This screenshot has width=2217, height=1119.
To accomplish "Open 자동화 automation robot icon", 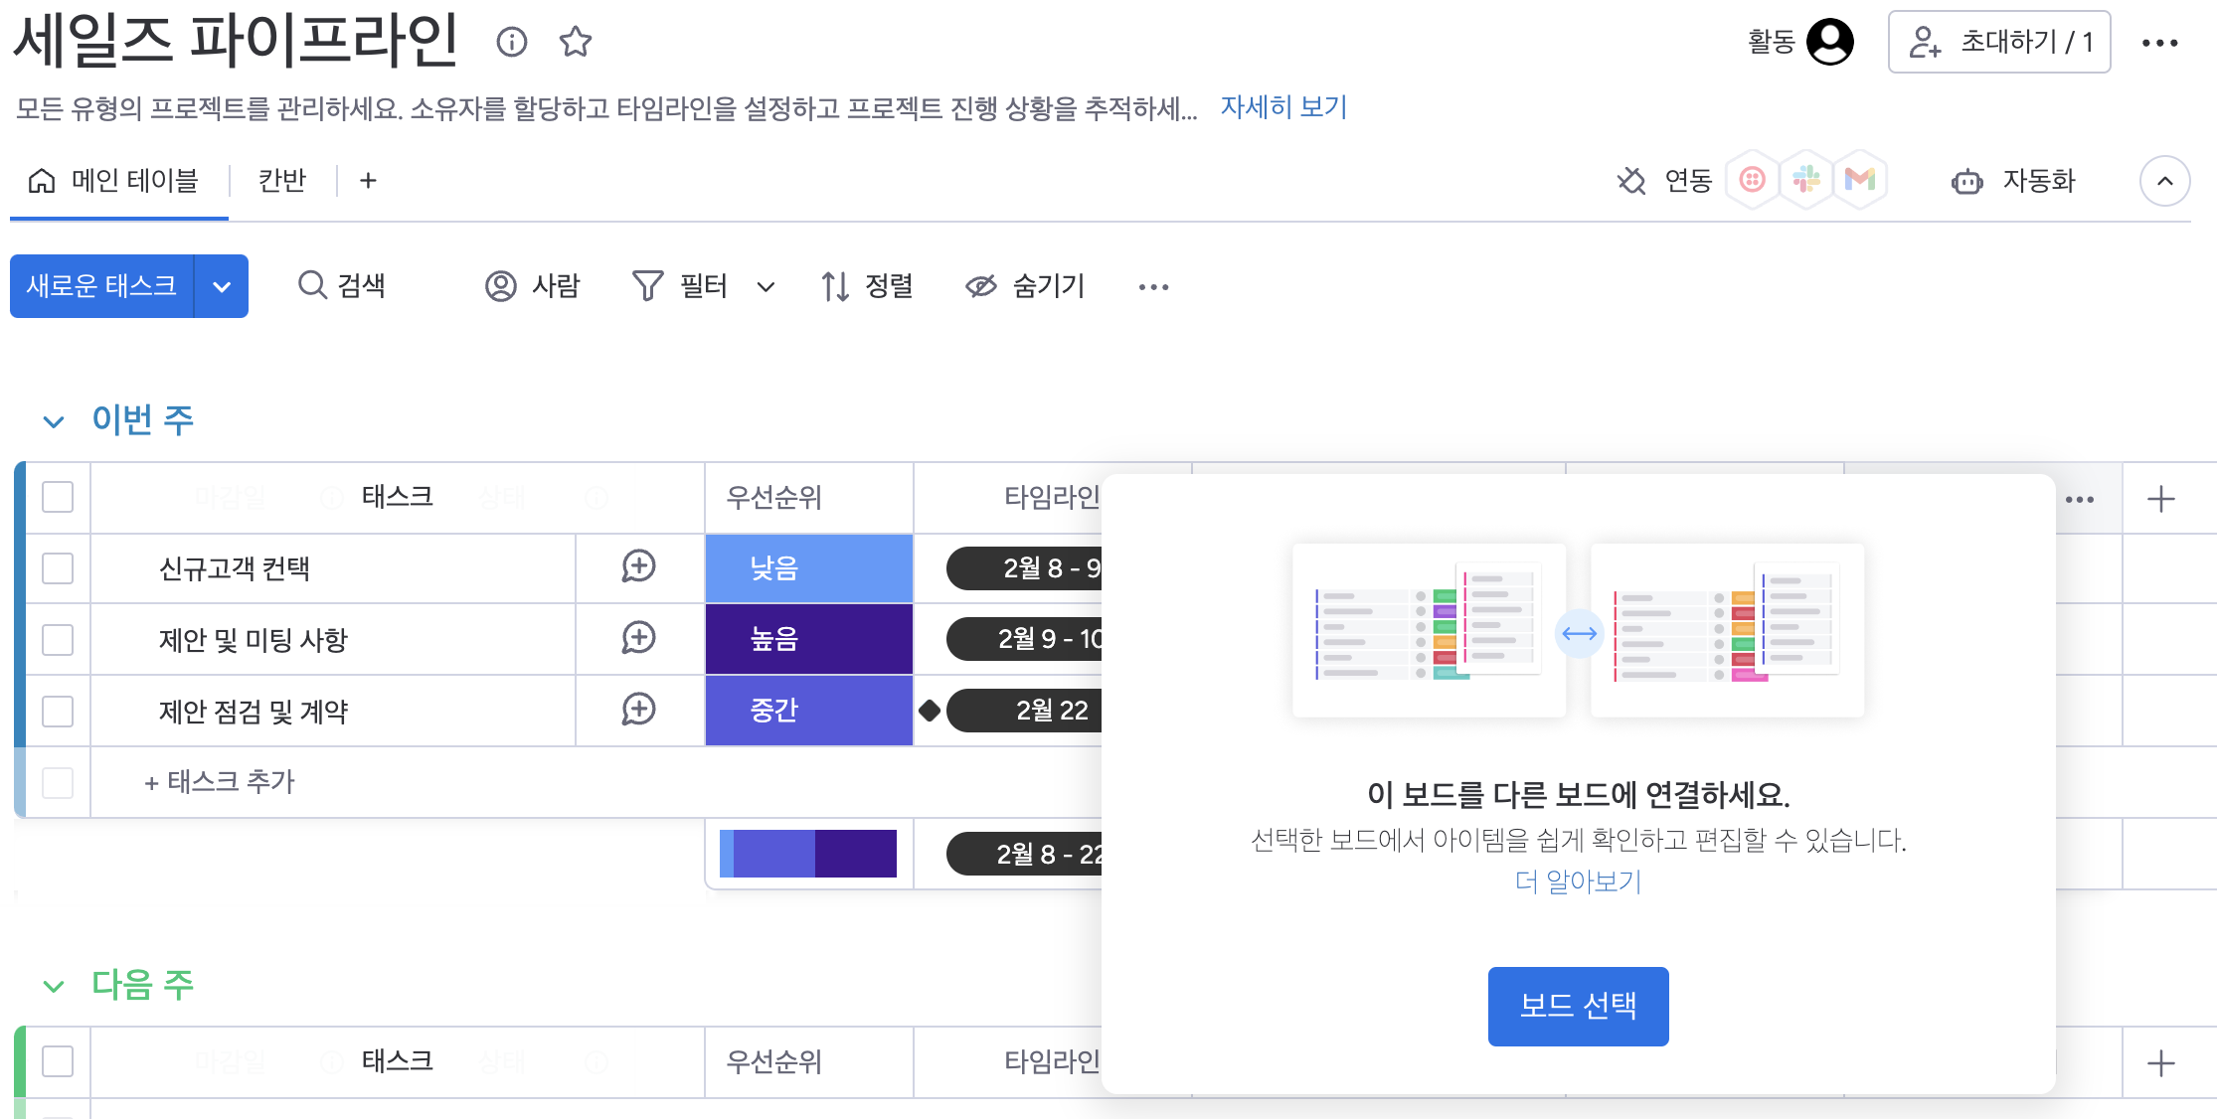I will pos(1966,182).
